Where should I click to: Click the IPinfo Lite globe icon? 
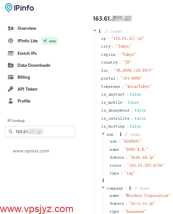(11, 41)
